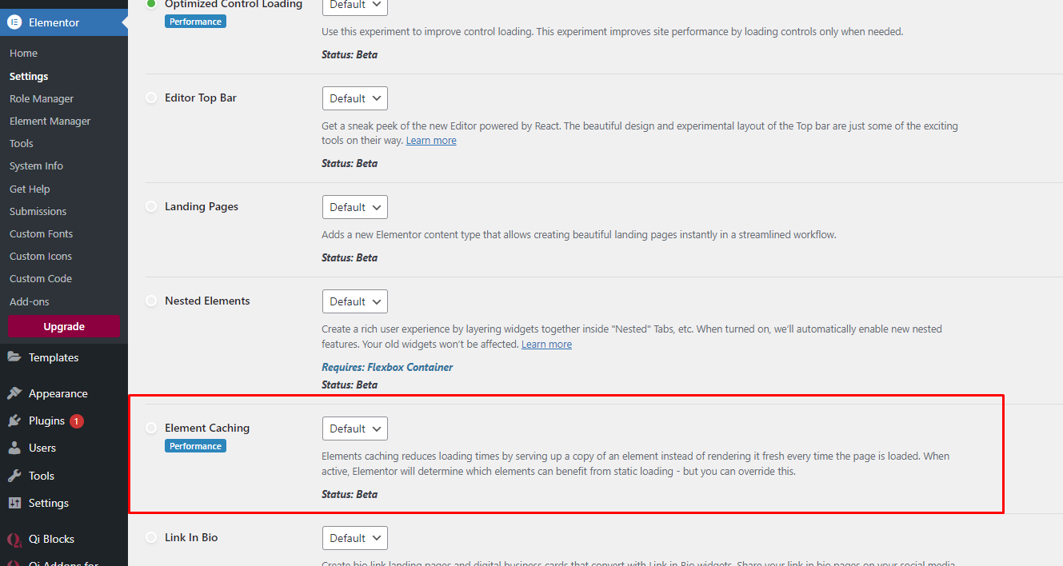Viewport: 1063px width, 566px height.
Task: Click Performance tag under Optimized Control Loading
Action: click(195, 22)
